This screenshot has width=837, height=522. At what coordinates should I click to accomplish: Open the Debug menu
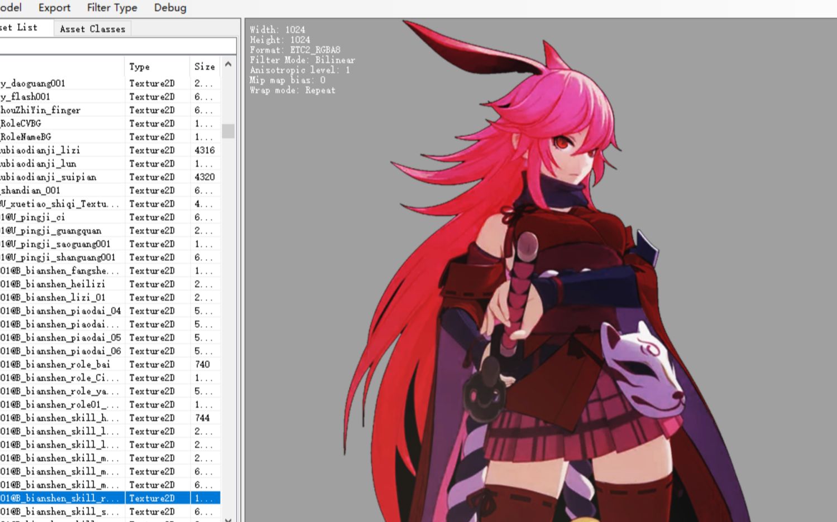pyautogui.click(x=170, y=8)
